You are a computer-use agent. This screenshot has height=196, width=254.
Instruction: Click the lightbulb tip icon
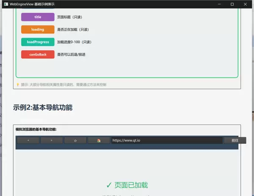[x=18, y=85]
